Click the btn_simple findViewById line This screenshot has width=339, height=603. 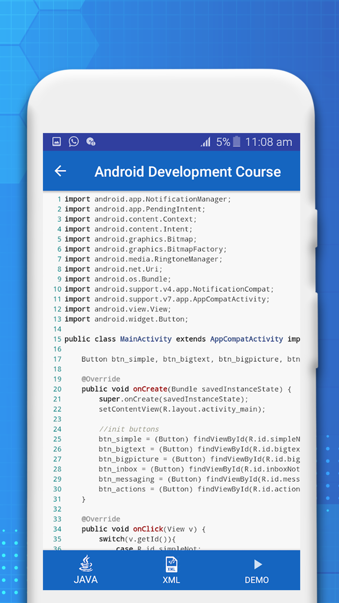199,439
